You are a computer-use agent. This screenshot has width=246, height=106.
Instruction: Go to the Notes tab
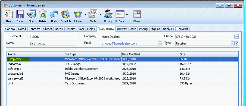pos(59,29)
